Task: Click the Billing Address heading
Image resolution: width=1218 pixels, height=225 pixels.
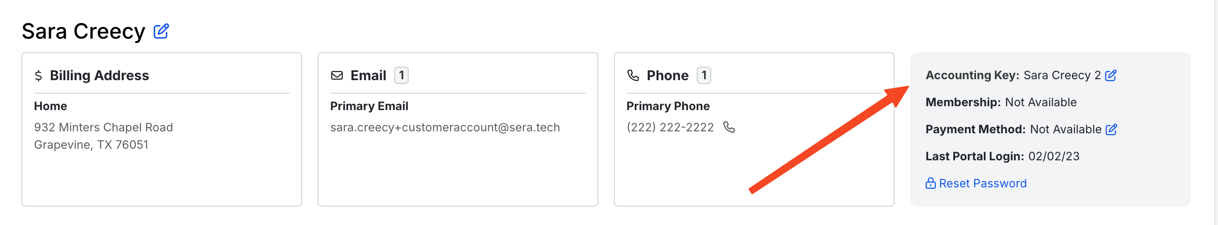Action: [x=99, y=76]
